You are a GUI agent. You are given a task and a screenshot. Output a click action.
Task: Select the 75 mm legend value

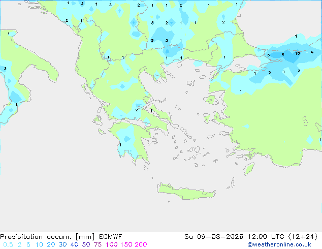coord(98,245)
